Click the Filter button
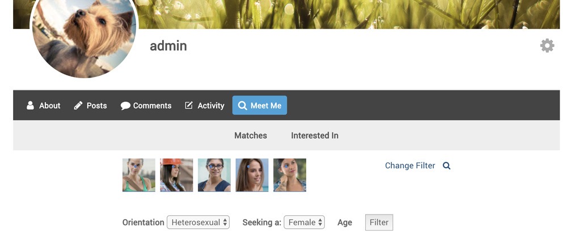The height and width of the screenshot is (235, 567). [379, 223]
